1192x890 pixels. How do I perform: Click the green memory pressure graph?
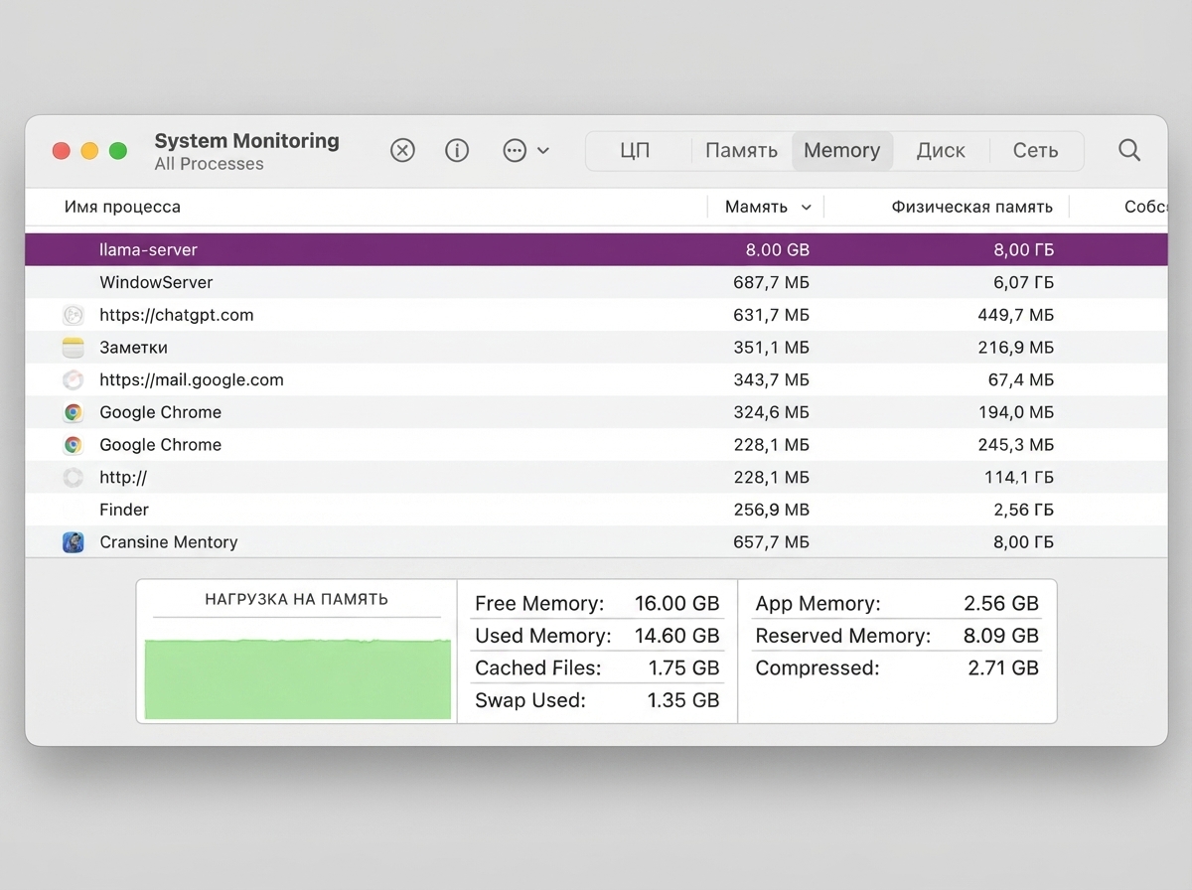[297, 678]
